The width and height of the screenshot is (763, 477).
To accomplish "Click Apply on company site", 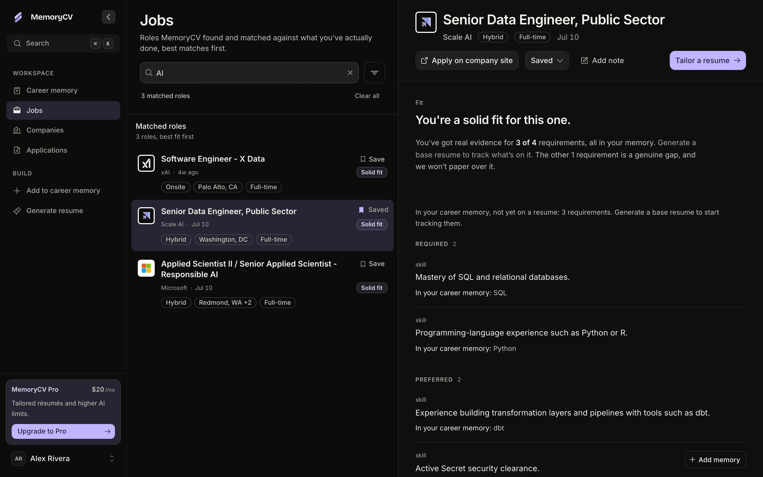I will [467, 61].
